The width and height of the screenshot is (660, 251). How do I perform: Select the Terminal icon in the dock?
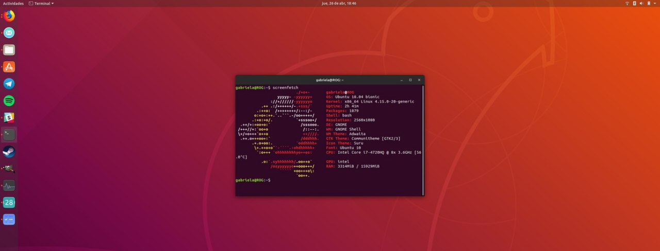(x=9, y=135)
